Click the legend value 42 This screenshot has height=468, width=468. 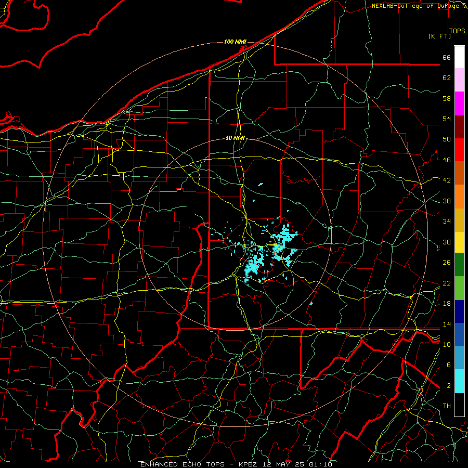(x=447, y=180)
